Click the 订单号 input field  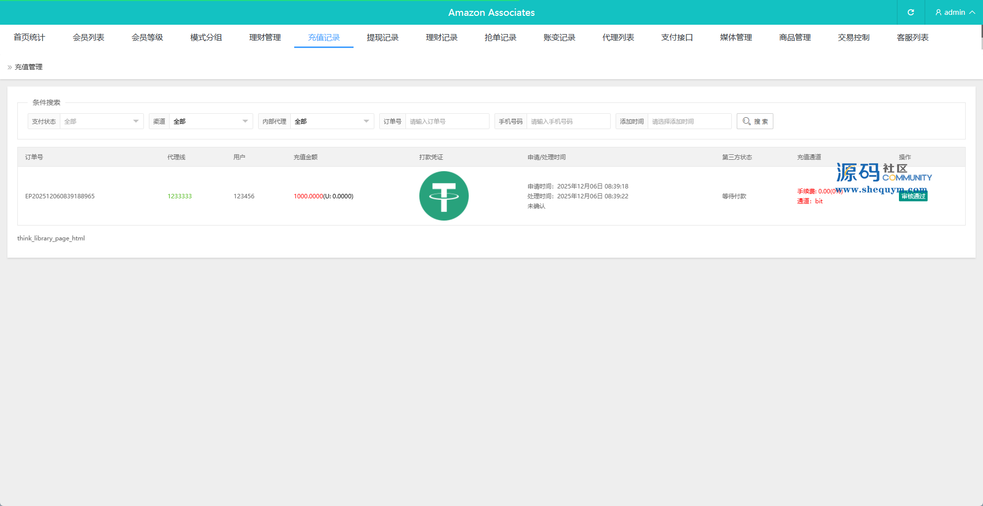(447, 121)
